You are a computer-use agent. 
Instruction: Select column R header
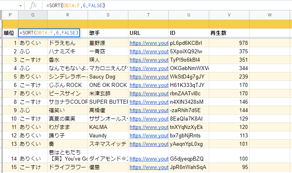tap(67, 15)
